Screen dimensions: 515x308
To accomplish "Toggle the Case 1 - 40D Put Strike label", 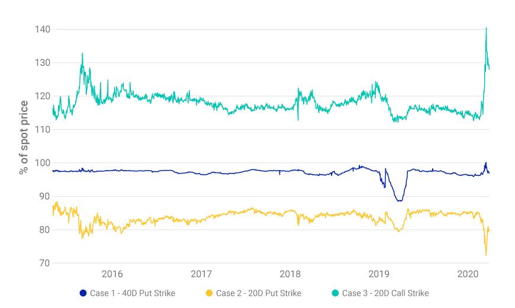I will [x=133, y=293].
